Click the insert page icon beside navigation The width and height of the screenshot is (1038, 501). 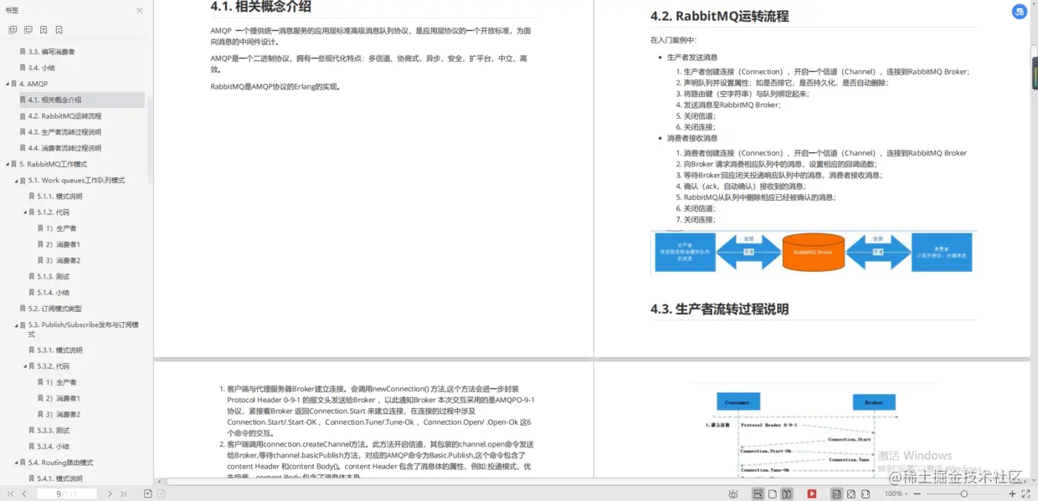click(x=148, y=494)
